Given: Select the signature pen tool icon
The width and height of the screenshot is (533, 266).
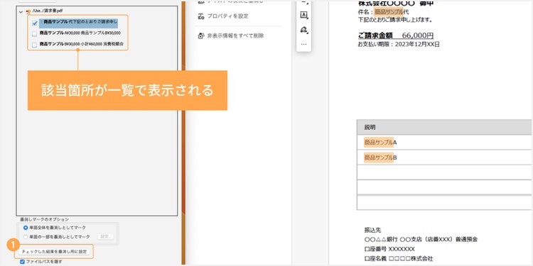Looking at the screenshot, I should 304,30.
